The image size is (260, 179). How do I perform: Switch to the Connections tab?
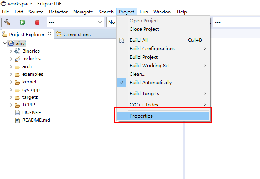(77, 35)
